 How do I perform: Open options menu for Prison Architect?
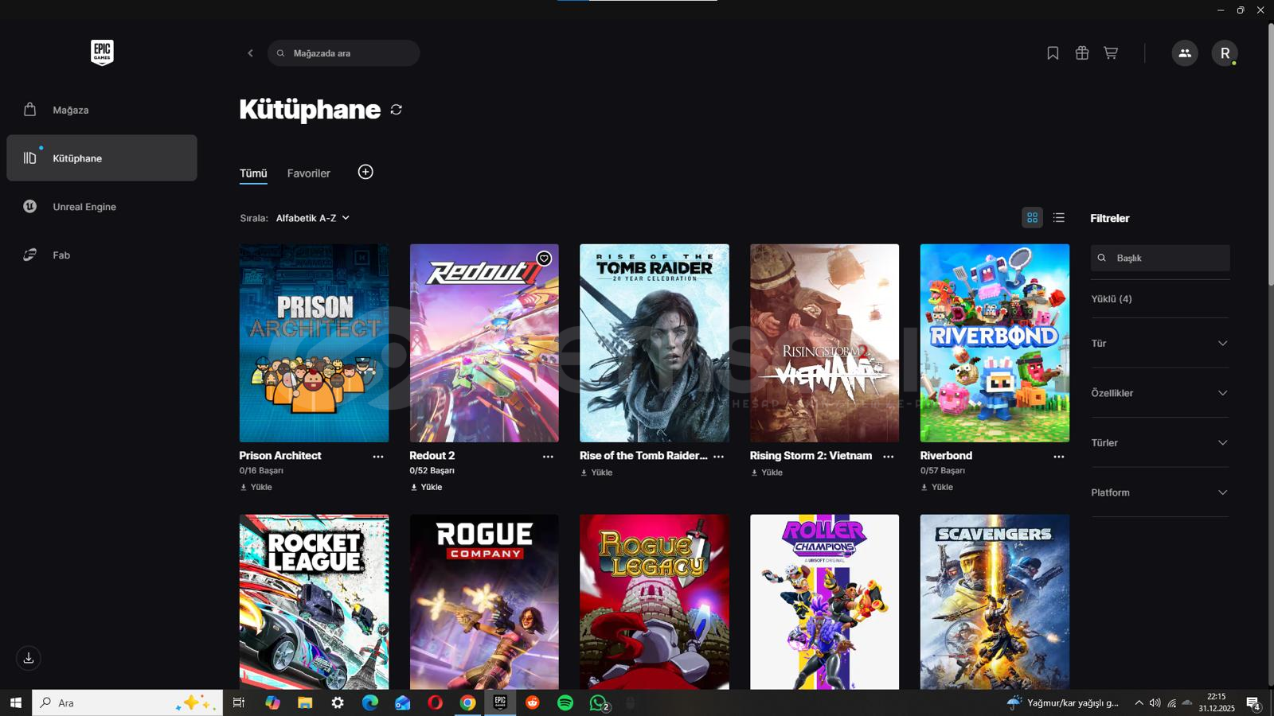pos(378,457)
